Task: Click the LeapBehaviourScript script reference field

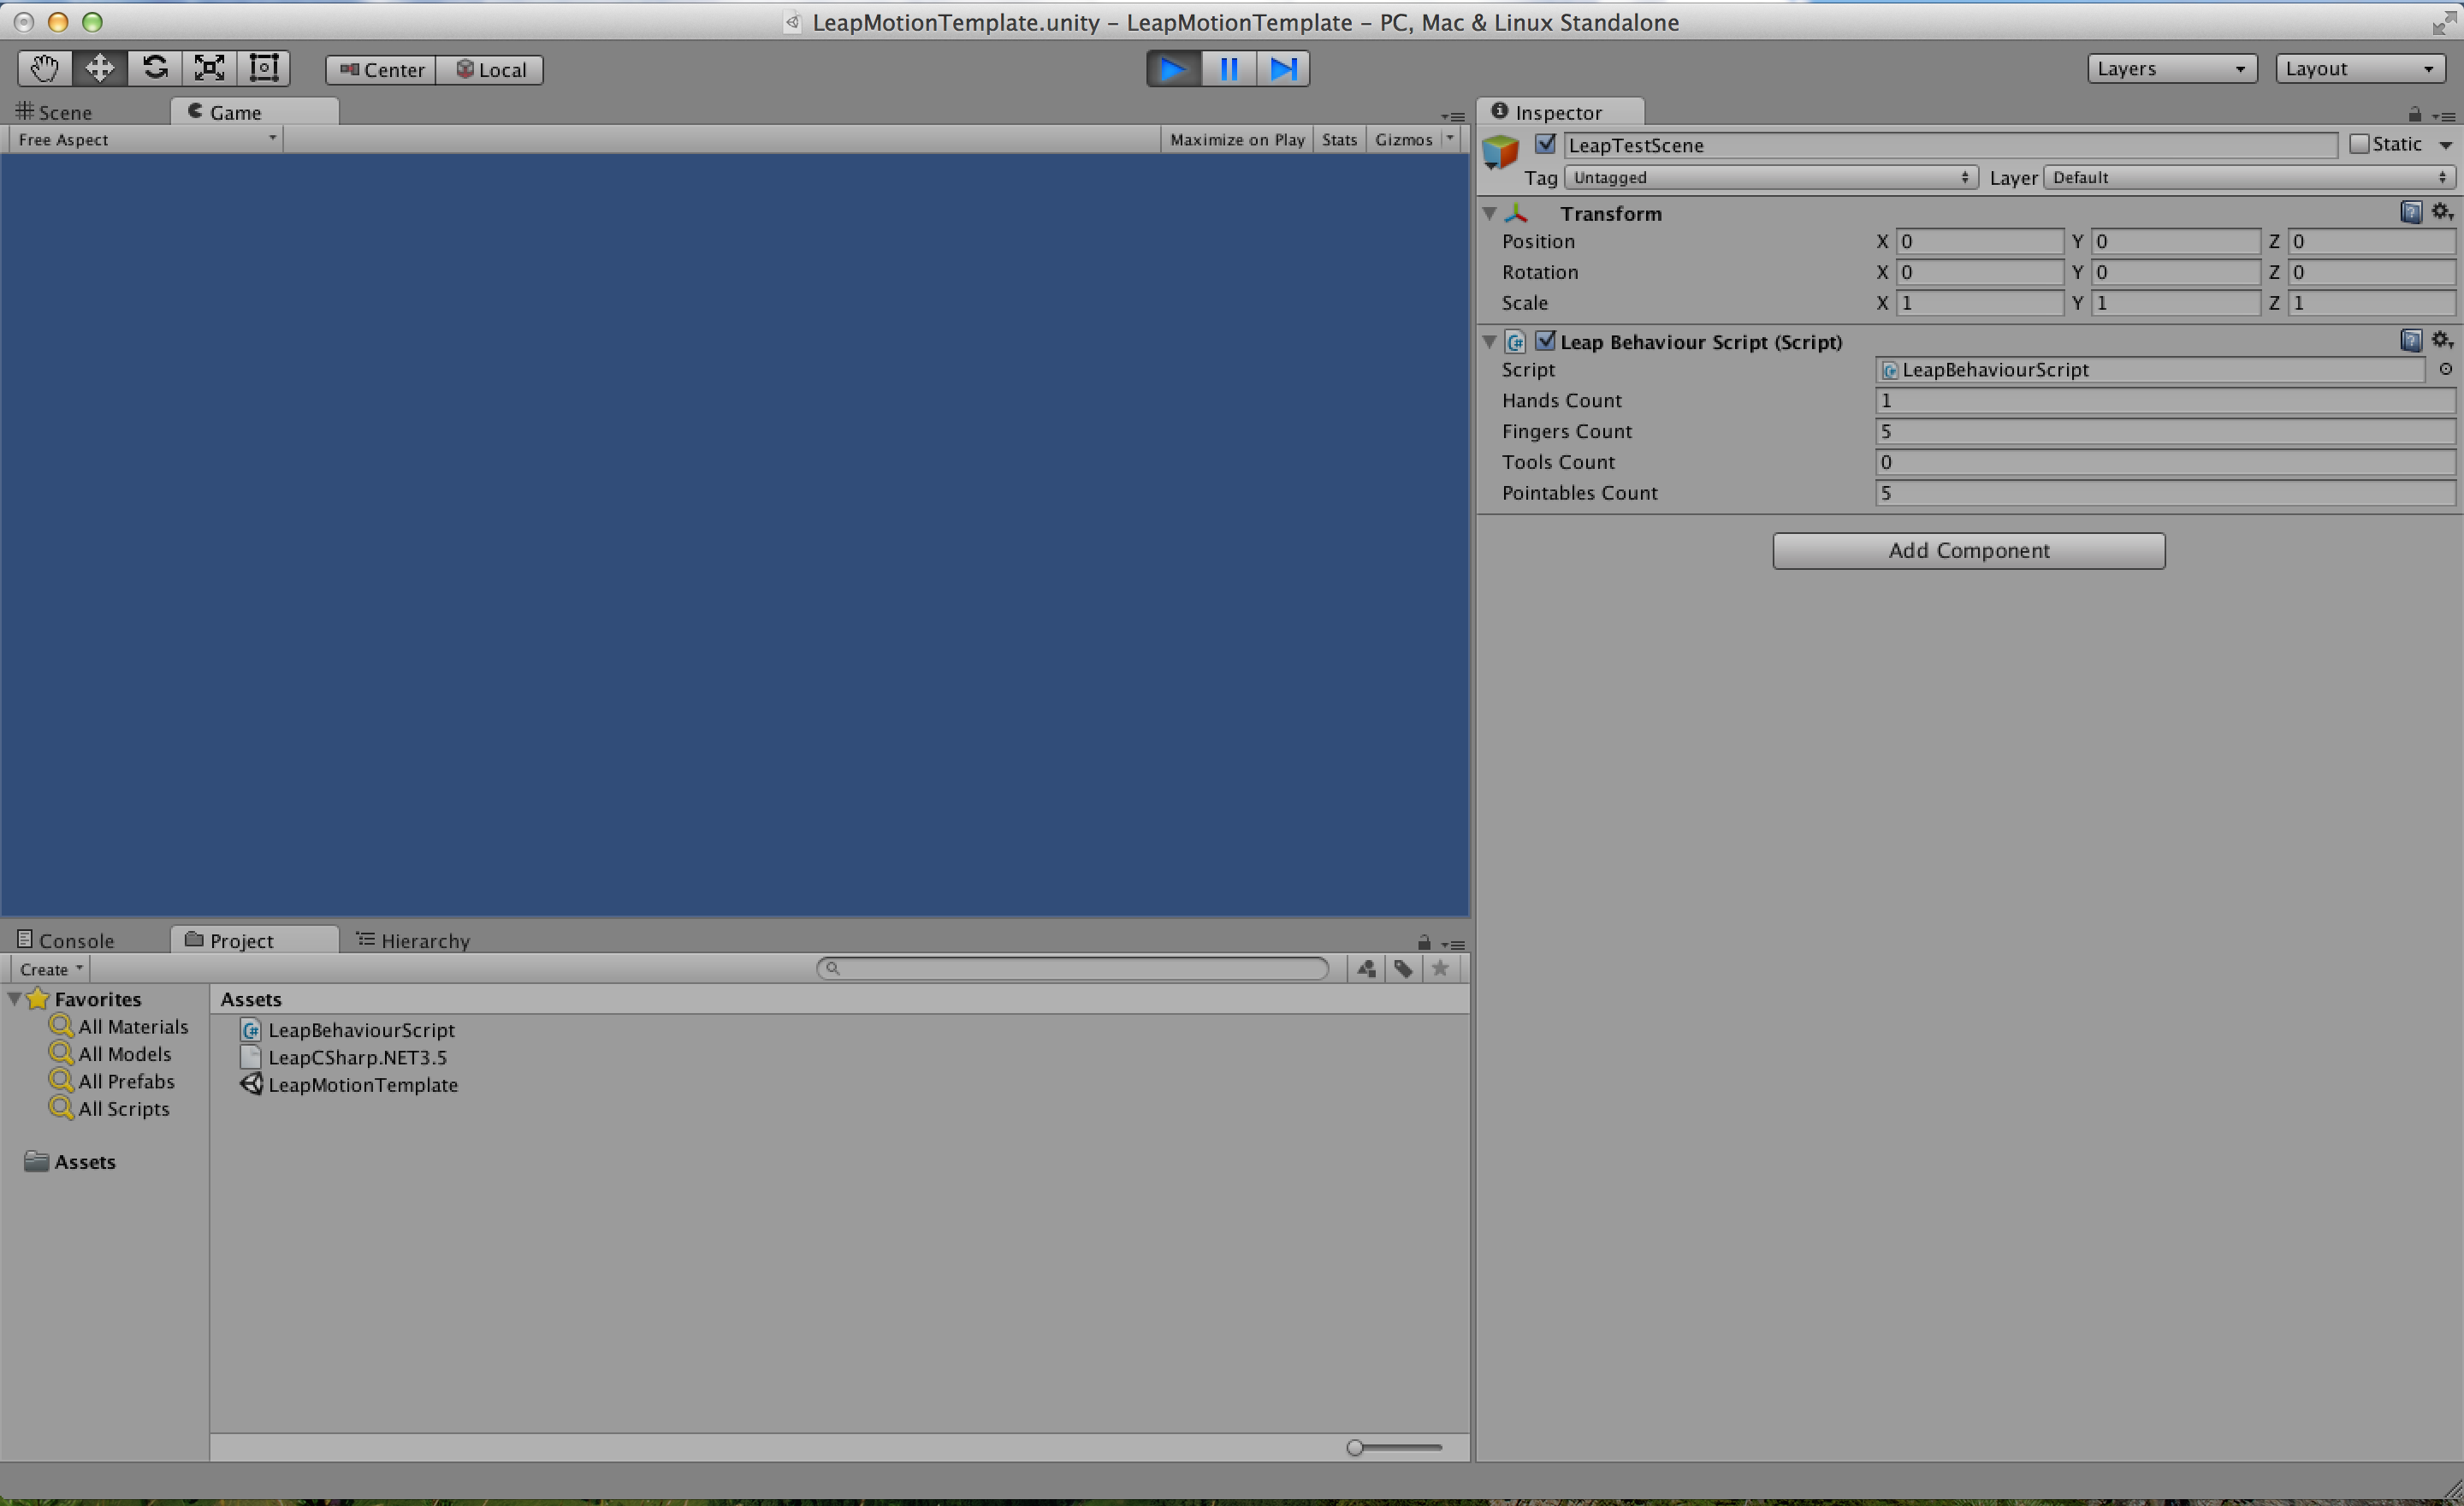Action: tap(2150, 370)
